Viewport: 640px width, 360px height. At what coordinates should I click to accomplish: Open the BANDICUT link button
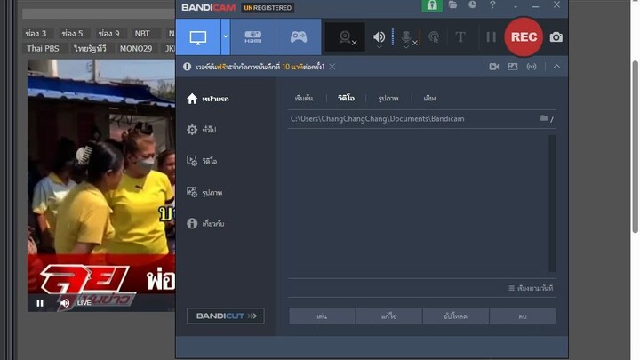(x=225, y=316)
